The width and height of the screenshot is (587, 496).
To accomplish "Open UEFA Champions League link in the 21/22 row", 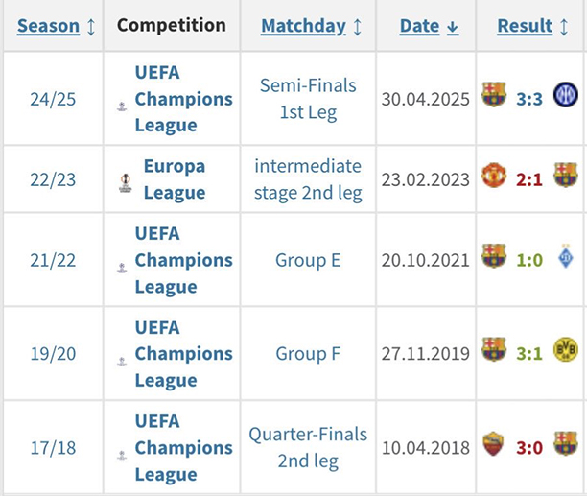I will pos(182,260).
